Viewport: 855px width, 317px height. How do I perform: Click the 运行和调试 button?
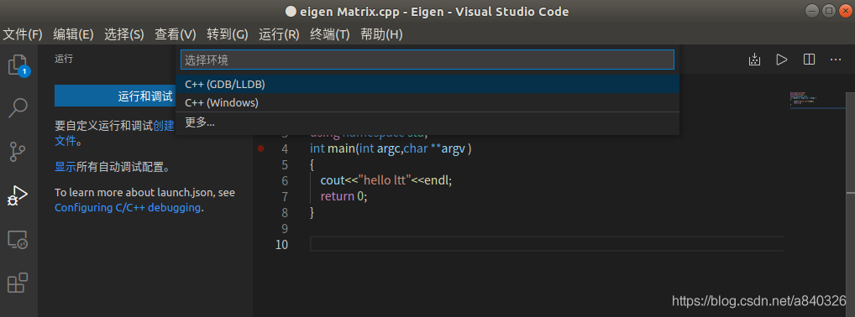click(115, 96)
